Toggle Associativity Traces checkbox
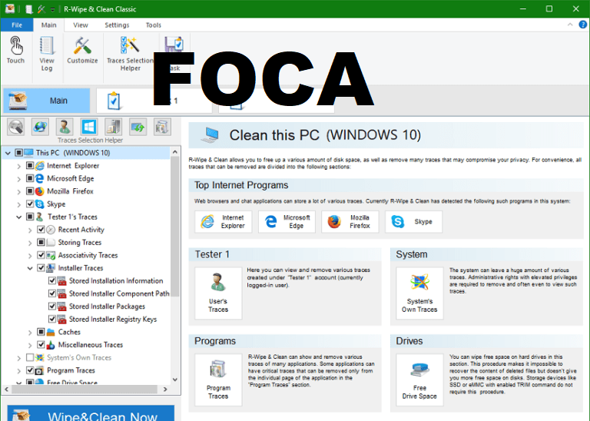The image size is (590, 421). pos(41,255)
